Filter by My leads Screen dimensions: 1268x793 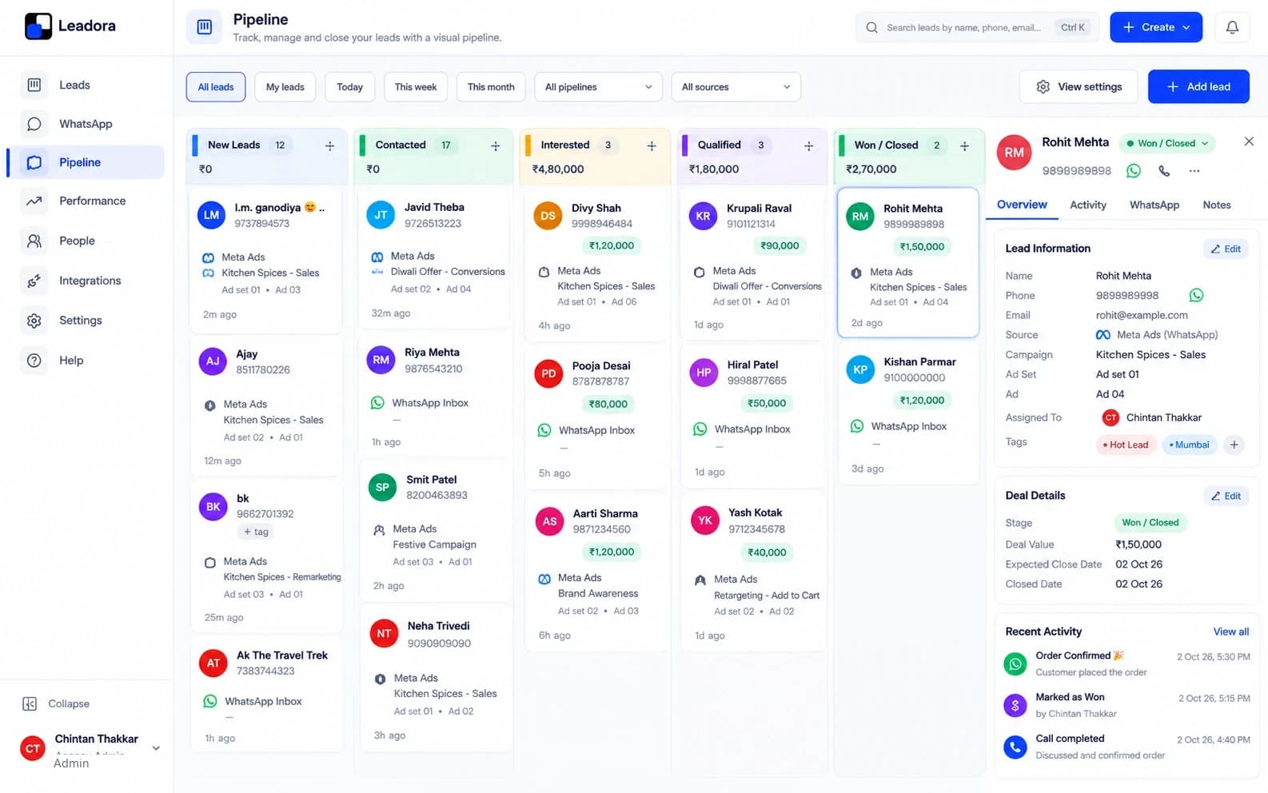tap(285, 87)
